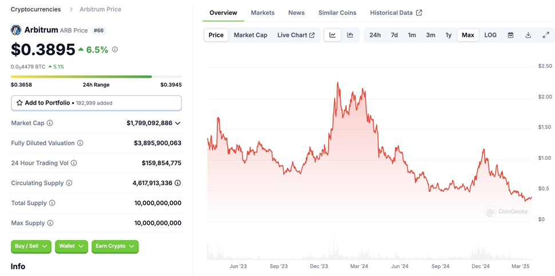Image resolution: width=555 pixels, height=276 pixels.
Task: Open the Overview tab
Action: tap(223, 13)
